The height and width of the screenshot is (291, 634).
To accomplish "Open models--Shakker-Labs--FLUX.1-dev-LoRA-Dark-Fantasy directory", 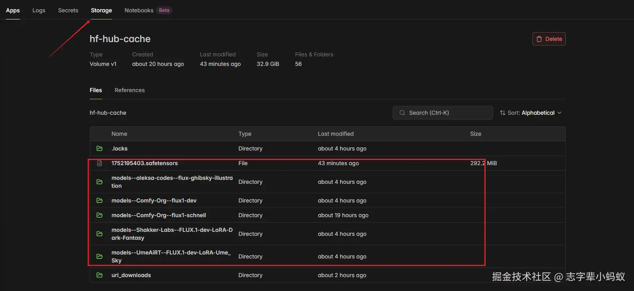I will (172, 234).
